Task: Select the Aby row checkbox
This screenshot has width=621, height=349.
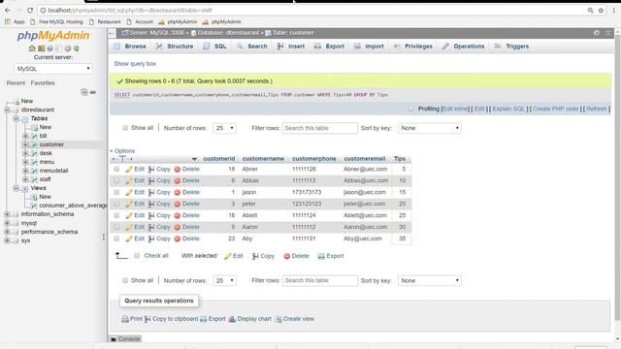Action: tap(116, 238)
